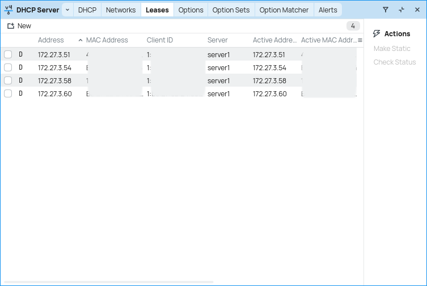Select address cell 172.27.3.54
427x286 pixels.
54,68
